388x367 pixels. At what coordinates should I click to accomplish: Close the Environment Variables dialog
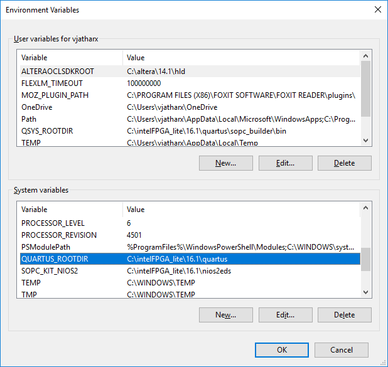[377, 10]
